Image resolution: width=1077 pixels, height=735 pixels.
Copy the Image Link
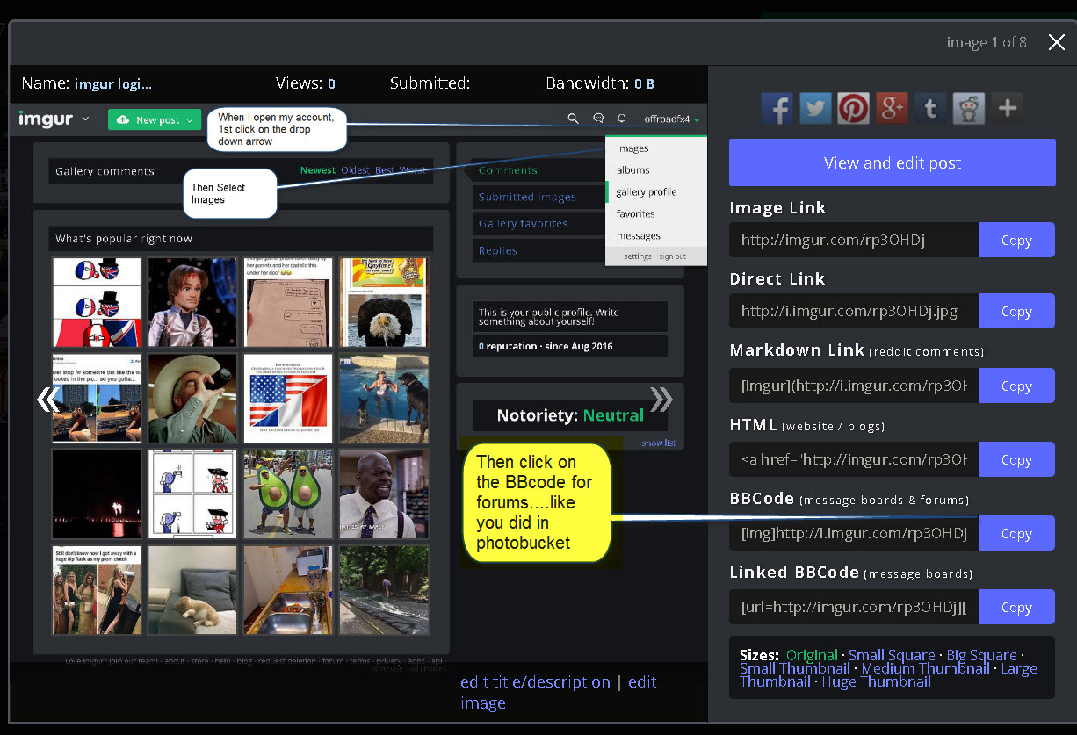(1017, 240)
